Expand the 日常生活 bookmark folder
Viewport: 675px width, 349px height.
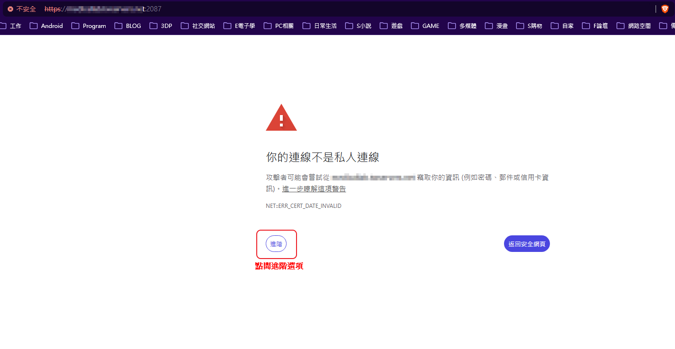point(320,26)
